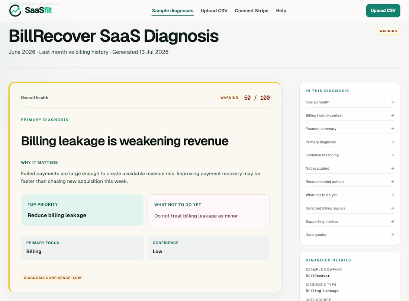
Task: Click arrow icon for Supporting metrics
Action: [392, 222]
